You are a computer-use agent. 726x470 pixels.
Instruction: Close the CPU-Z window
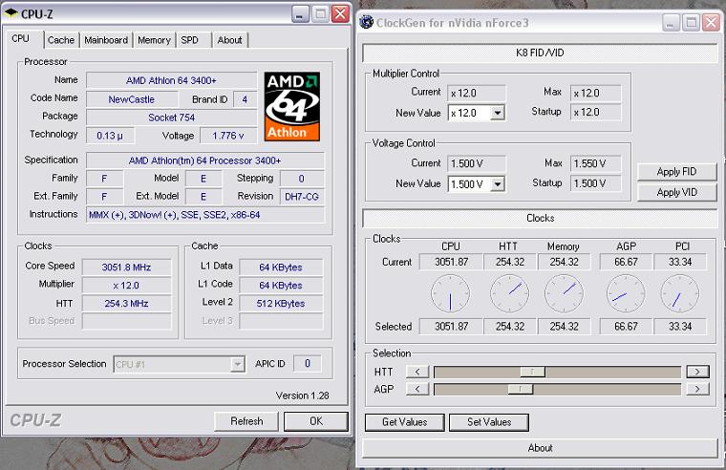click(340, 14)
